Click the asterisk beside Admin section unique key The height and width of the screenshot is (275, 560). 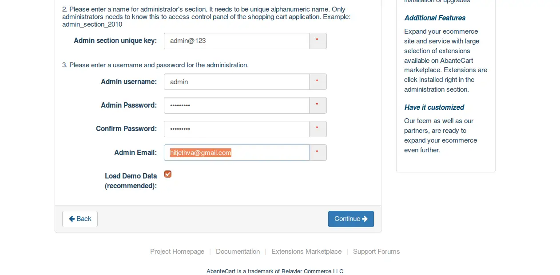point(317,41)
